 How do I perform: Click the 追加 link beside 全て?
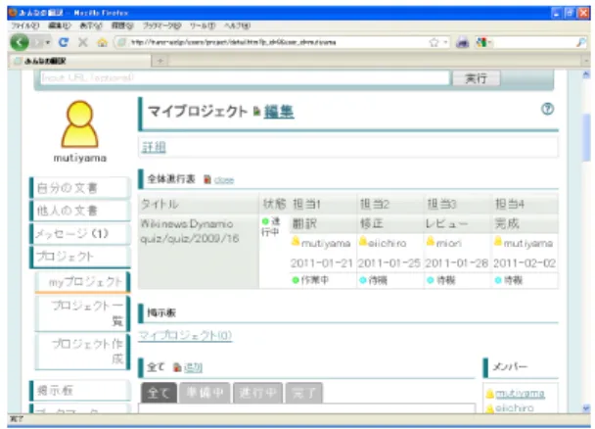click(x=193, y=367)
